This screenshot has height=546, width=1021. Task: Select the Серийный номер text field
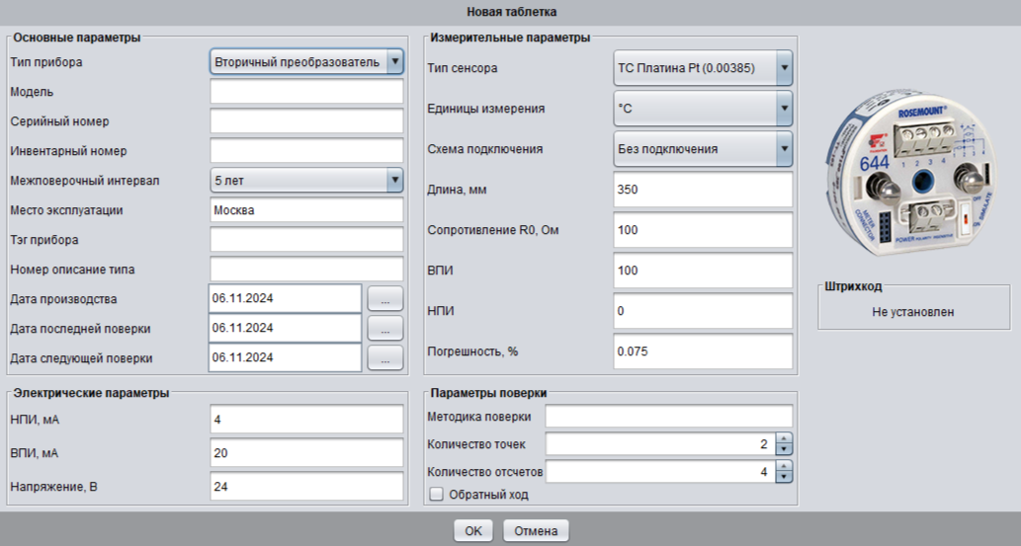pos(306,121)
